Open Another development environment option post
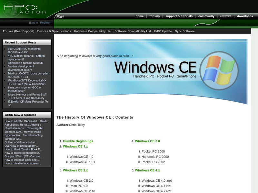258x193 pixels. point(21,68)
